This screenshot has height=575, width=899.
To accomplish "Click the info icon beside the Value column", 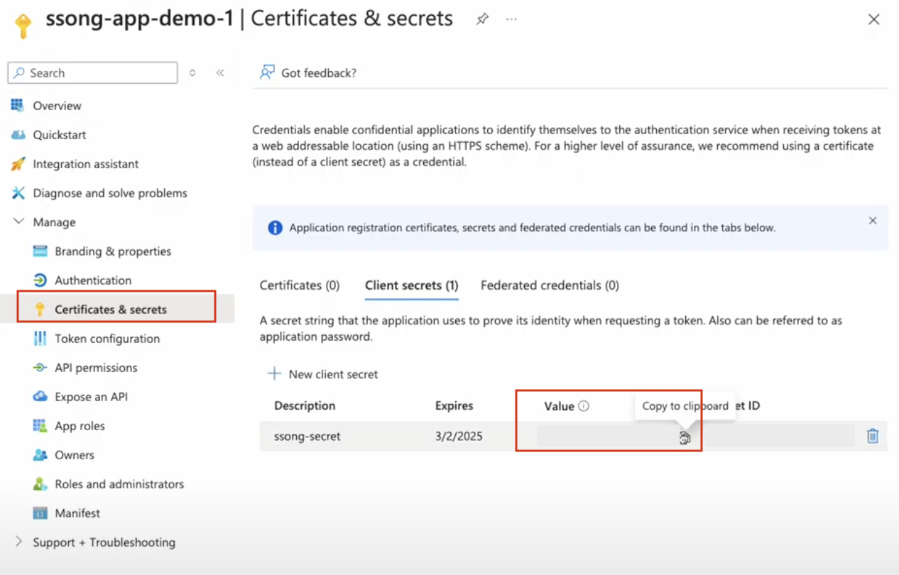I will tap(584, 405).
